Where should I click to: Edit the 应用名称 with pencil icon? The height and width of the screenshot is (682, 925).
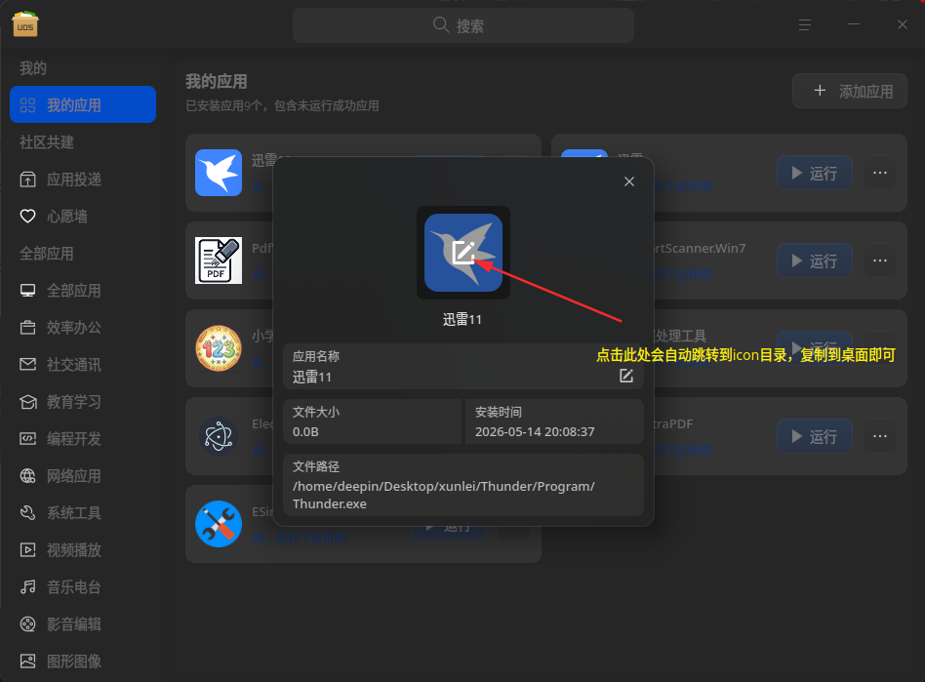tap(625, 376)
